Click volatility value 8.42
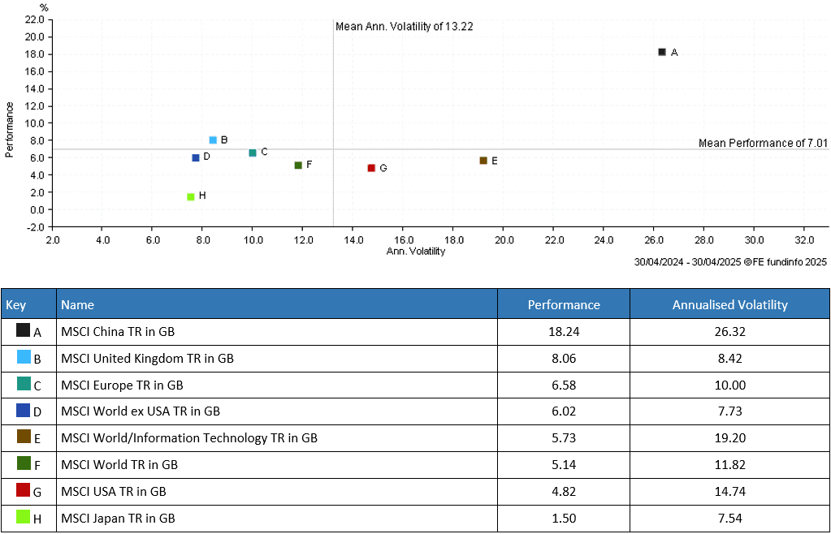831x534 pixels. click(730, 358)
